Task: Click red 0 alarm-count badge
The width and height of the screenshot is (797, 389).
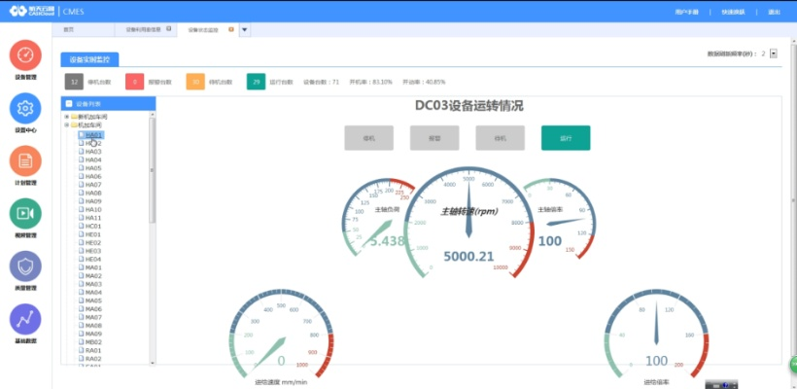Action: point(135,82)
